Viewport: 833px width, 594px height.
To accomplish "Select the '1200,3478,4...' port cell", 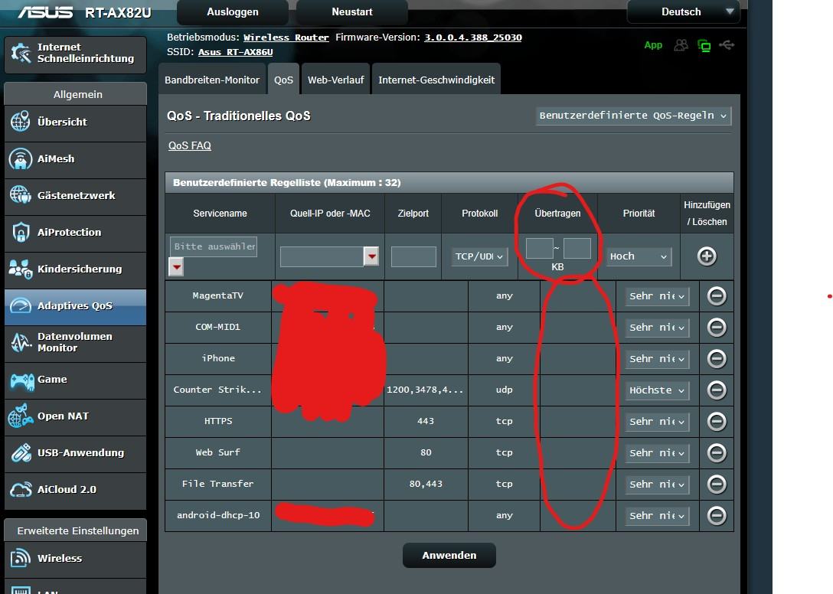I will pyautogui.click(x=425, y=390).
